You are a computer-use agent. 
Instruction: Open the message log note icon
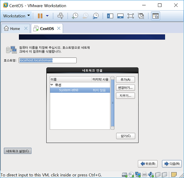click(x=174, y=175)
